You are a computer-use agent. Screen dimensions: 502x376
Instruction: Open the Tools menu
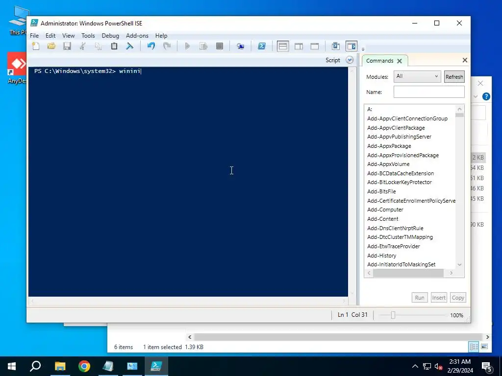pyautogui.click(x=88, y=35)
